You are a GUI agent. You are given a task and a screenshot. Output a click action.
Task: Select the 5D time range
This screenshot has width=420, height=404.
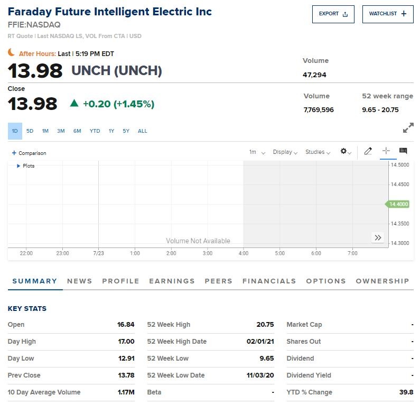pos(30,131)
